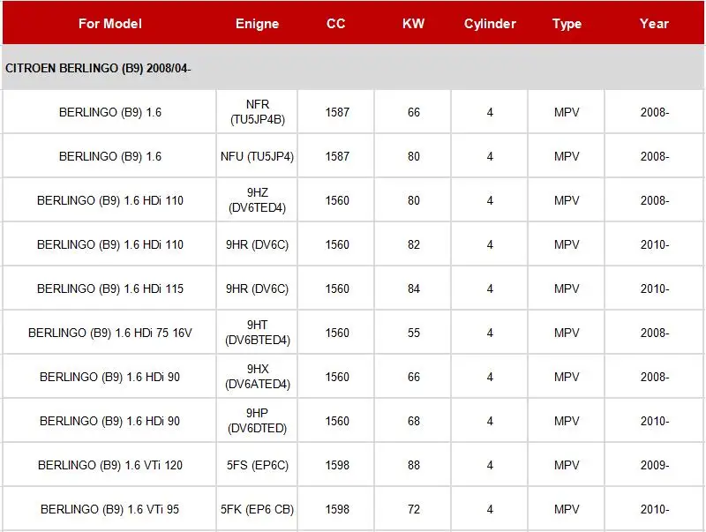Click the 'Year' column header

(x=654, y=24)
